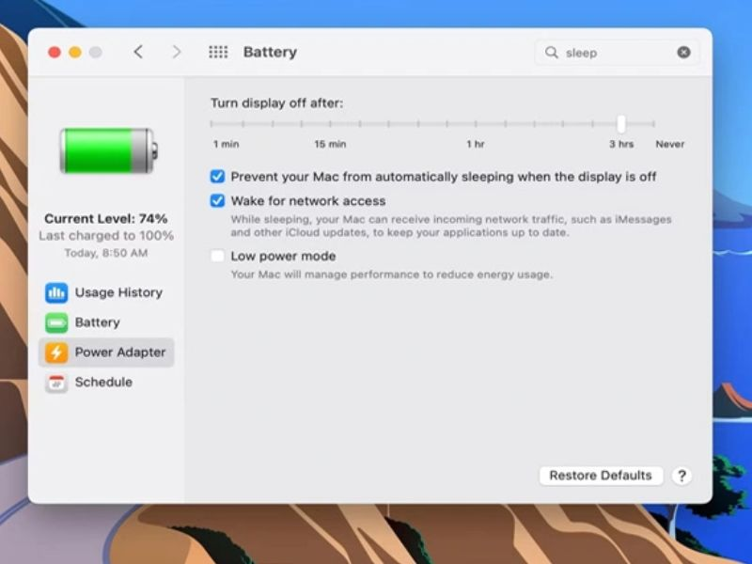Open the Schedule calendar icon

tap(56, 383)
